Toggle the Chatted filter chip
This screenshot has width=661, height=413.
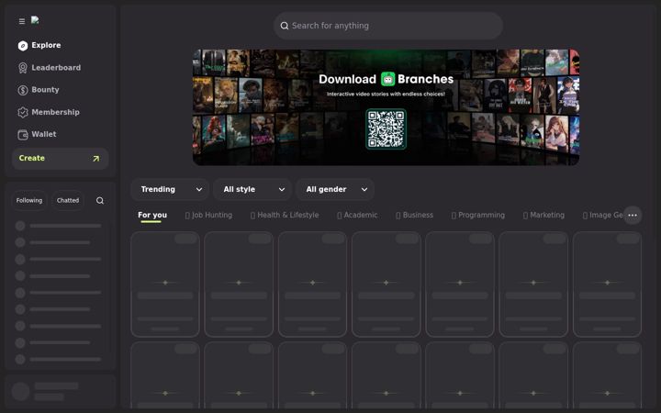click(68, 201)
